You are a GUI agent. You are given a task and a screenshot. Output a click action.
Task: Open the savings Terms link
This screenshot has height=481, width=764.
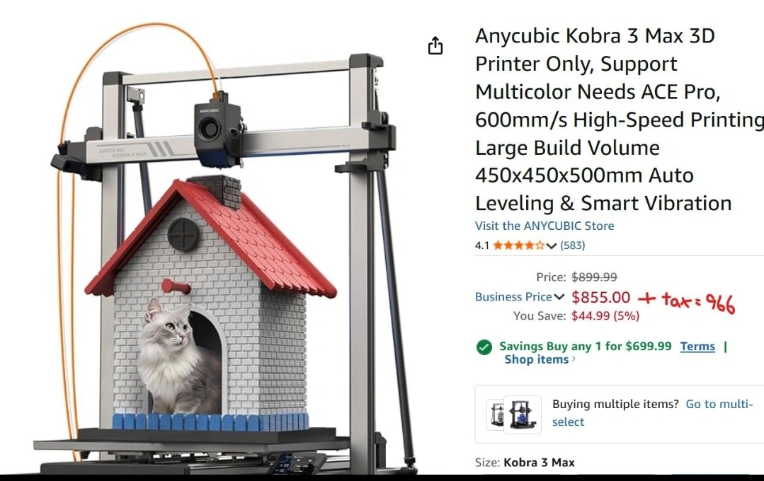pyautogui.click(x=697, y=346)
